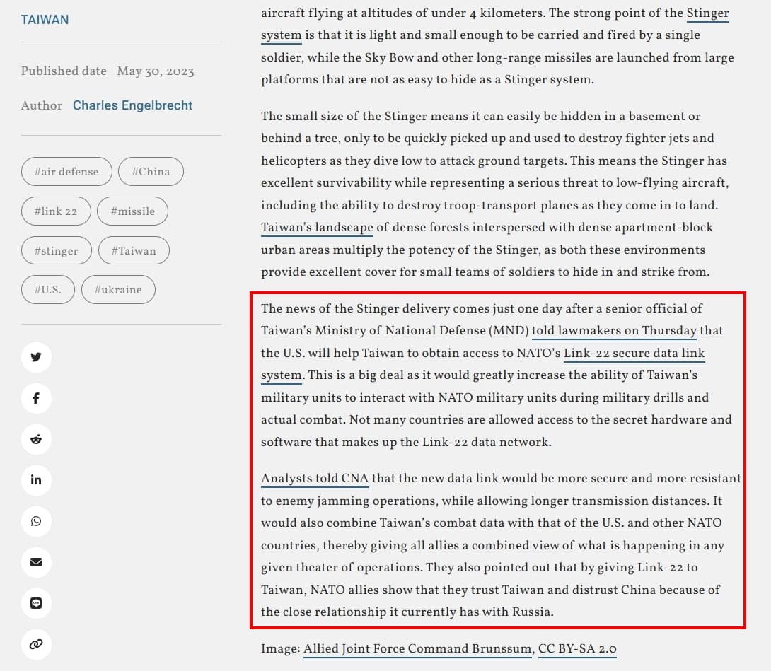Share the article on LINE
This screenshot has height=671, width=771.
36,603
